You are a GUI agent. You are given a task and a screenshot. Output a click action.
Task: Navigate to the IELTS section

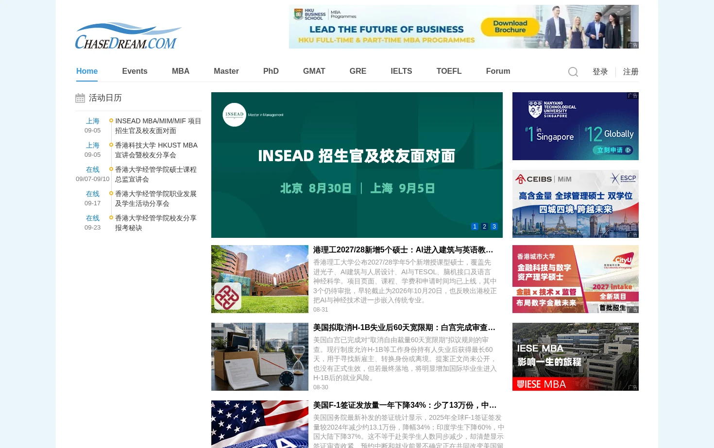(x=401, y=71)
